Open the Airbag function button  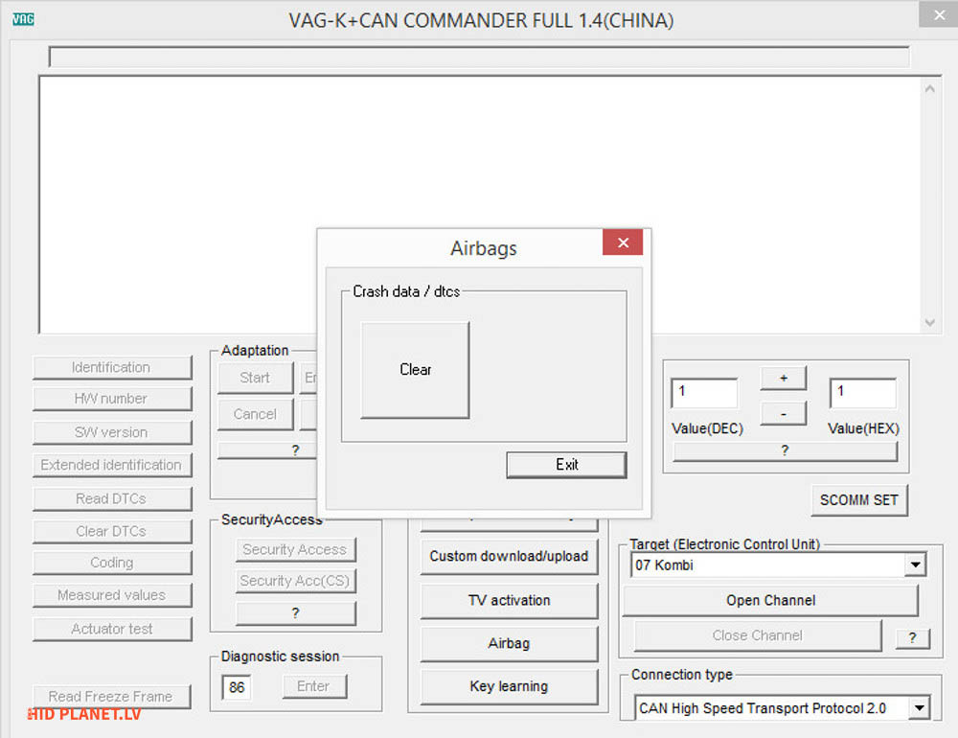tap(509, 643)
